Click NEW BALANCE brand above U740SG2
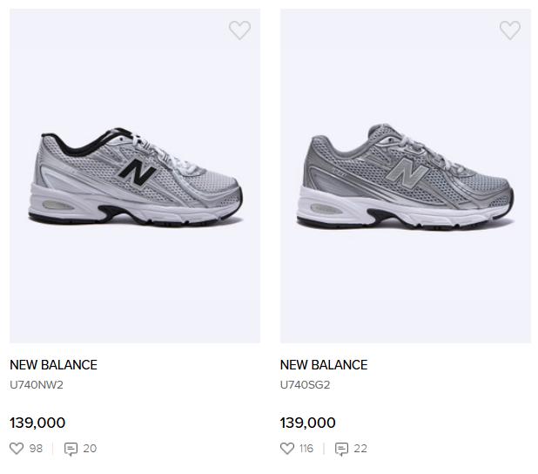This screenshot has width=538, height=474. 324,365
